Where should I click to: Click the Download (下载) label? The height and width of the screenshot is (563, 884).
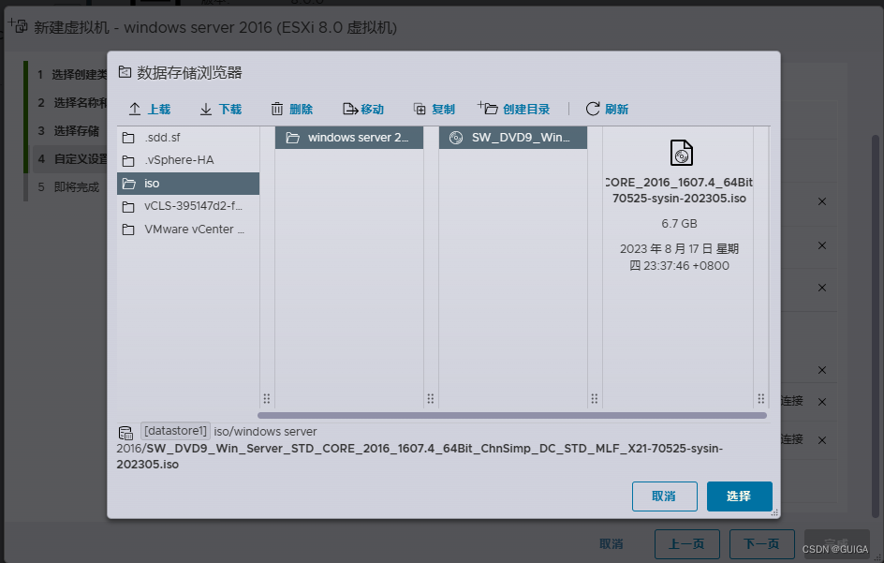pos(230,110)
